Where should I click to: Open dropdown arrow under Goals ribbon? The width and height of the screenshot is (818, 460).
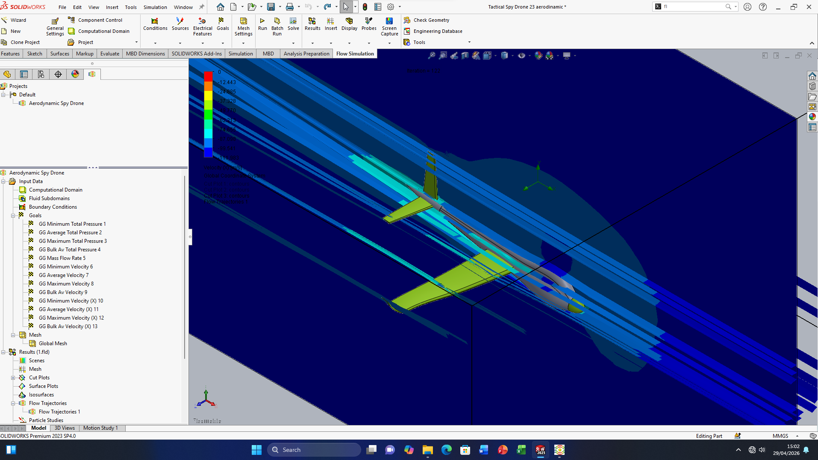coord(223,43)
